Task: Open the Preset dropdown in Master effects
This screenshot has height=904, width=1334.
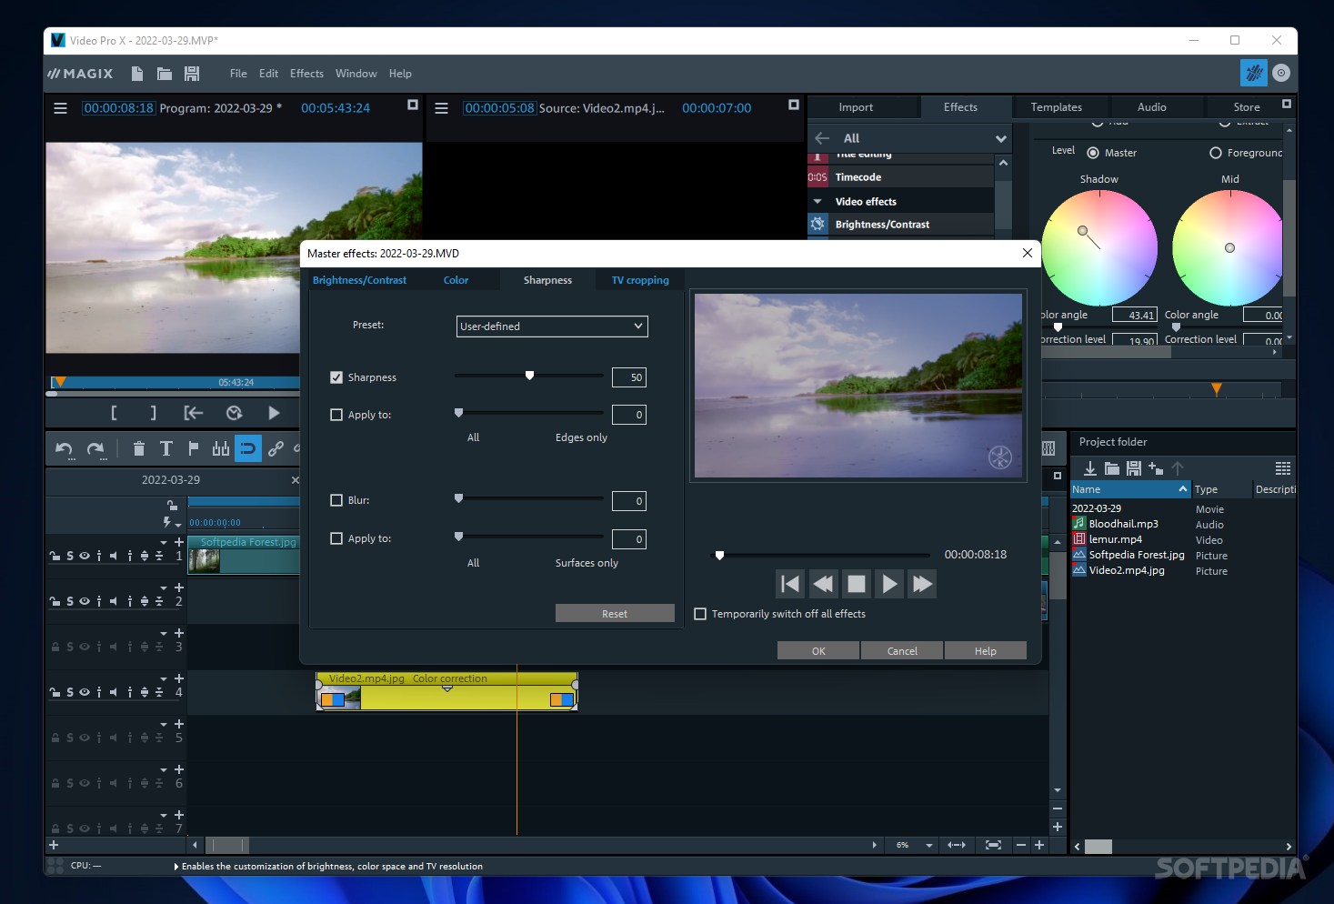Action: [x=551, y=326]
